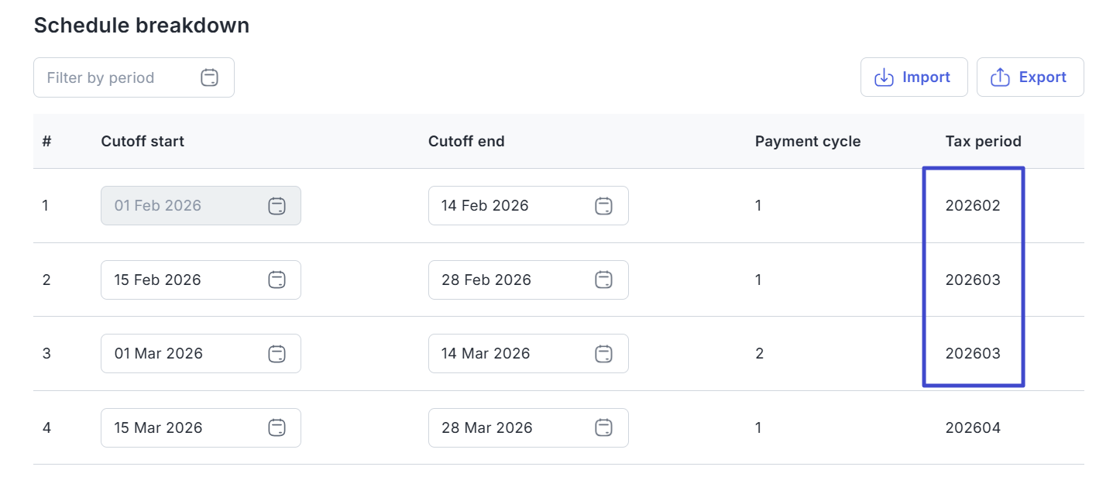The height and width of the screenshot is (477, 1113).
Task: Open calendar icon for 28 Mar 2026 cutoff end
Action: tap(603, 428)
